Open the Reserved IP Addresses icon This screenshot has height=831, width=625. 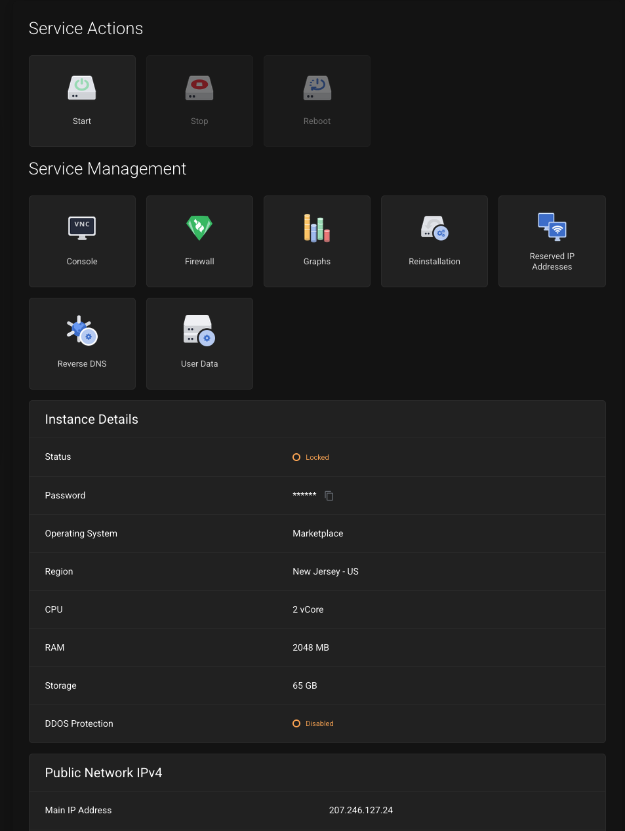(x=552, y=226)
